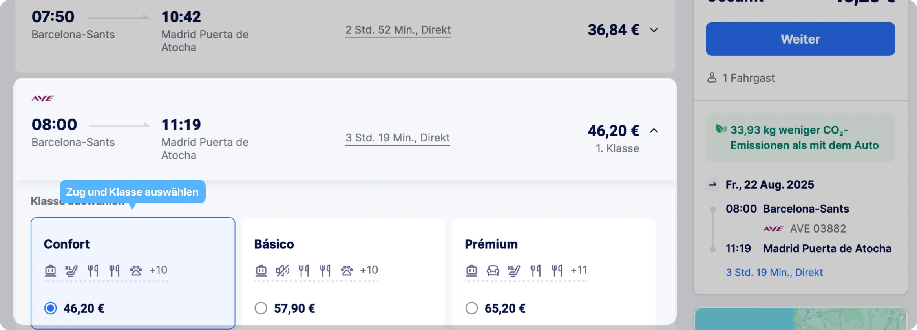Select the Básico 57,90 € radio button
The width and height of the screenshot is (917, 330).
click(261, 308)
